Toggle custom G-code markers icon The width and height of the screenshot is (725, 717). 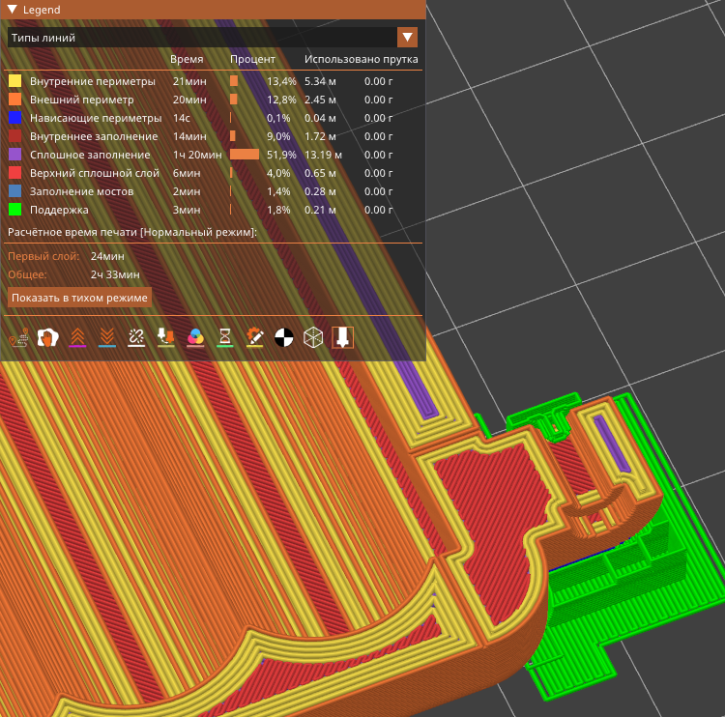point(255,337)
